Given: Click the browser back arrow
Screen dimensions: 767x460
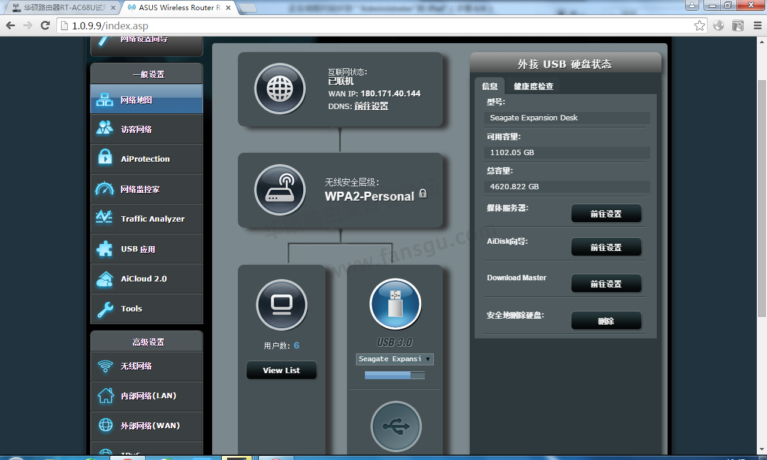Looking at the screenshot, I should 10,26.
